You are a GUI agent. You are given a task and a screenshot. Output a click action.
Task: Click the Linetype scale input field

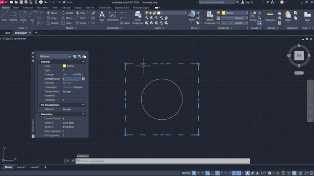(72, 79)
